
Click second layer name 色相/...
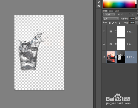click(130, 45)
